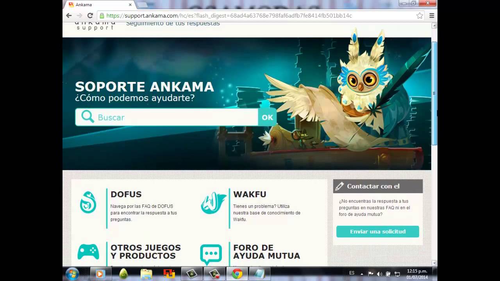
Task: Open a new tab next to Ankama tab
Action: [142, 5]
